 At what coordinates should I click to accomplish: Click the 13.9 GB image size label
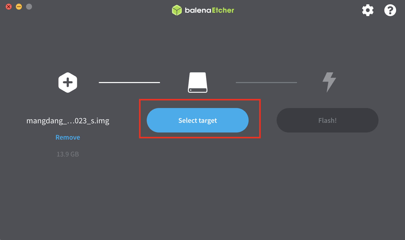(68, 154)
